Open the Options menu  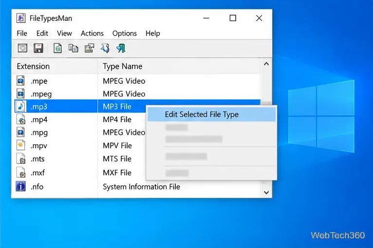pyautogui.click(x=124, y=33)
